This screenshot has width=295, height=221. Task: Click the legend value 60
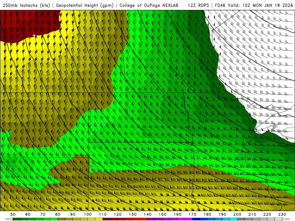pos(28,214)
